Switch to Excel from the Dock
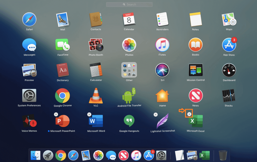This screenshot has height=162, width=257. tap(205, 155)
